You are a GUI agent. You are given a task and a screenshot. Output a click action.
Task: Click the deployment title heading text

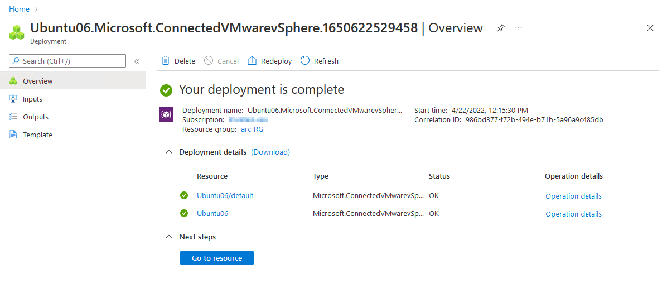pos(257,28)
